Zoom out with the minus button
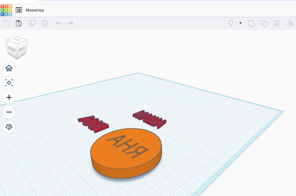Screen dimensions: 296x196 9,112
